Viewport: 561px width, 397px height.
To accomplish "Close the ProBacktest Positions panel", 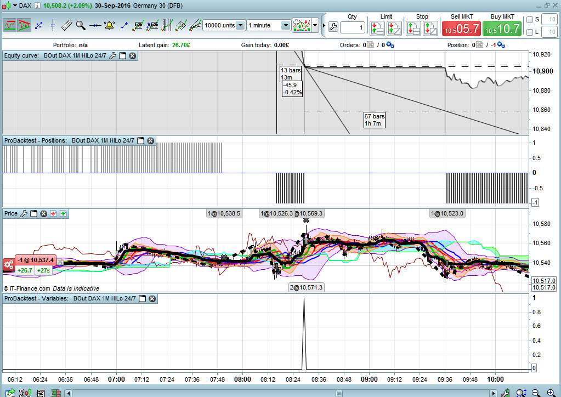I will click(151, 140).
